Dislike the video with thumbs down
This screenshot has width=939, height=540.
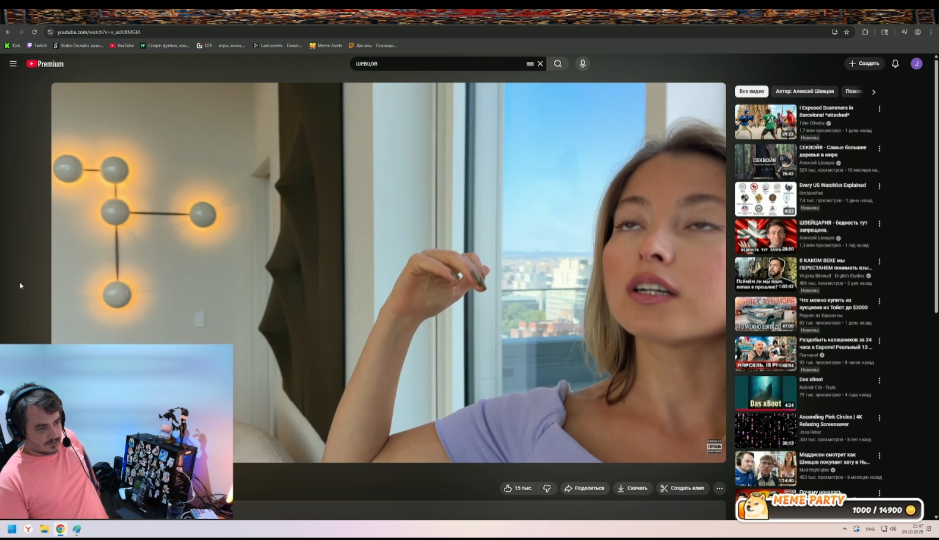coord(547,488)
